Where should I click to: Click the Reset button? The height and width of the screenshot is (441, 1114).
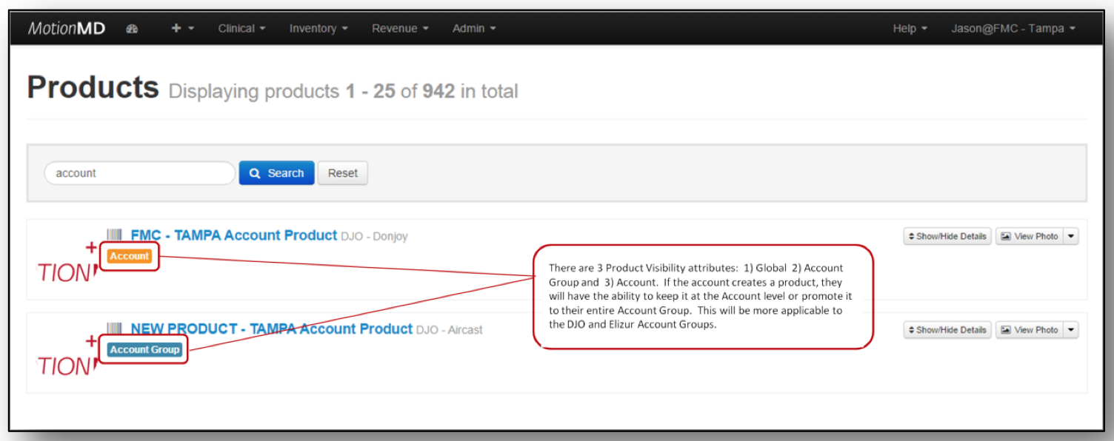(x=342, y=173)
